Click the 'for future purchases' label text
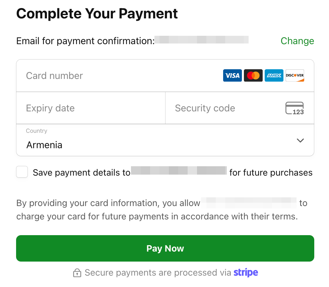329x287 pixels. [271, 173]
